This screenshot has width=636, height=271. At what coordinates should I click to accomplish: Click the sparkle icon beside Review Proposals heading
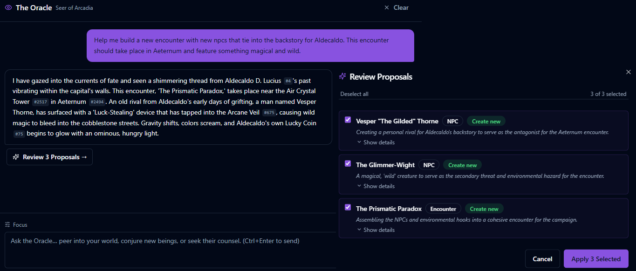(x=342, y=76)
